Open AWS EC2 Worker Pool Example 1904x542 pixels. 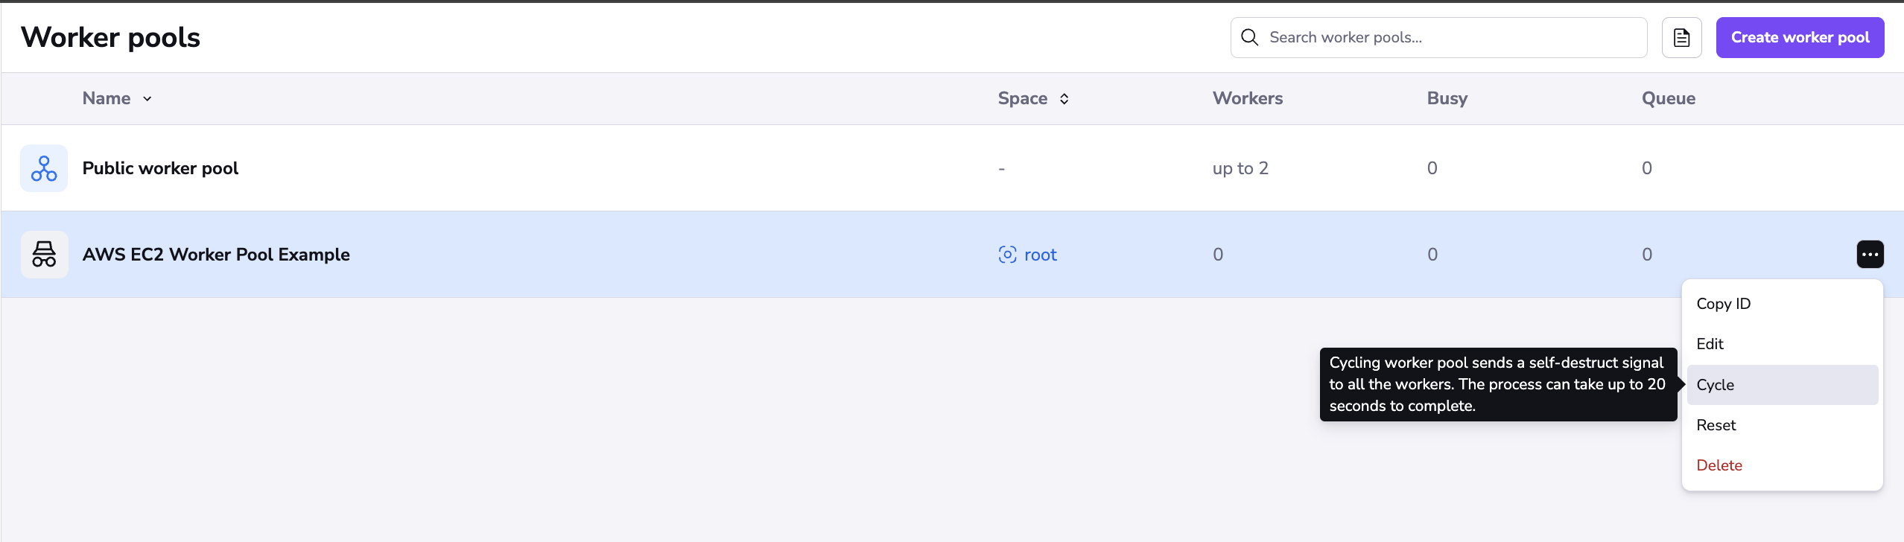click(216, 255)
